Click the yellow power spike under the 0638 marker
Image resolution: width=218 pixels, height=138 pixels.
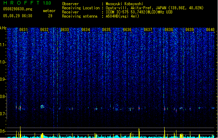point(165,132)
